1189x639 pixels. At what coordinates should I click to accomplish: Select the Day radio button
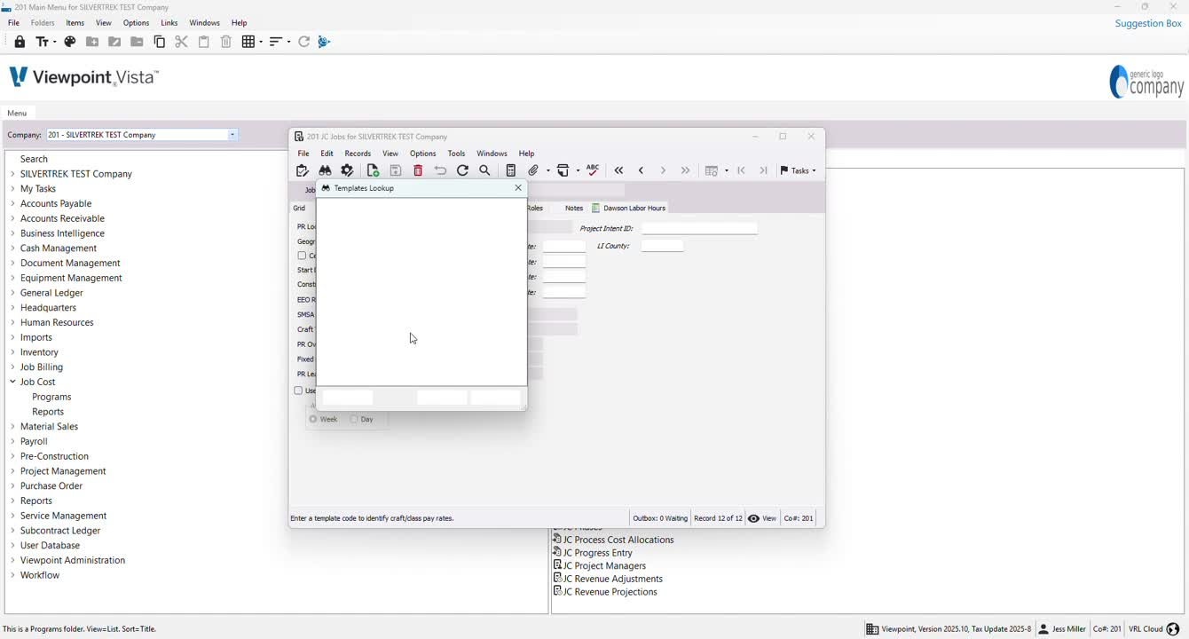point(354,419)
